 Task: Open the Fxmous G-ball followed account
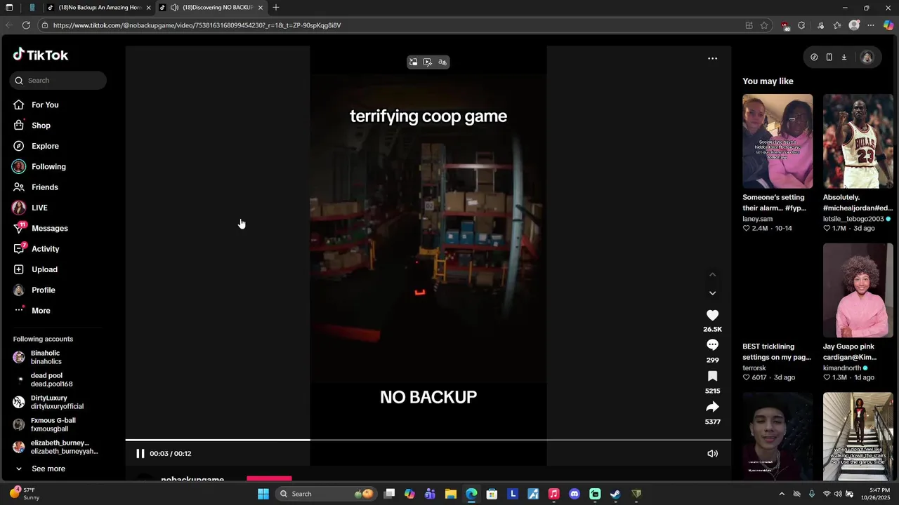(44, 424)
